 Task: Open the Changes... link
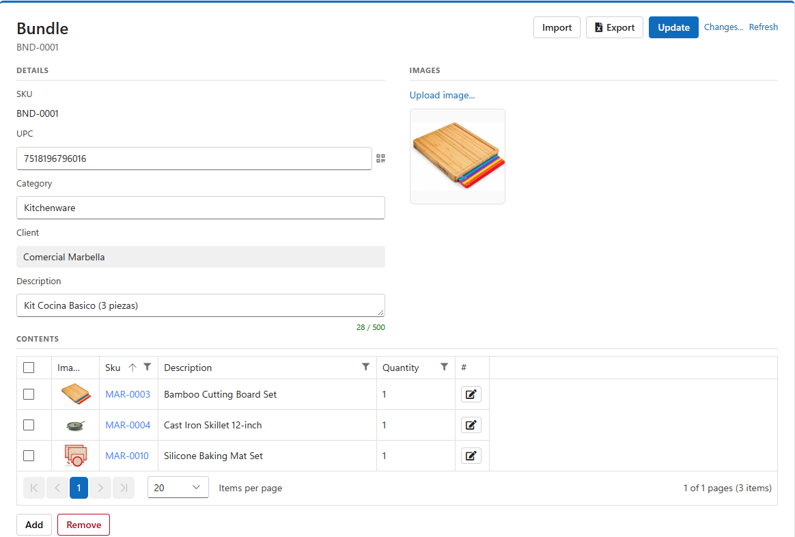tap(723, 27)
